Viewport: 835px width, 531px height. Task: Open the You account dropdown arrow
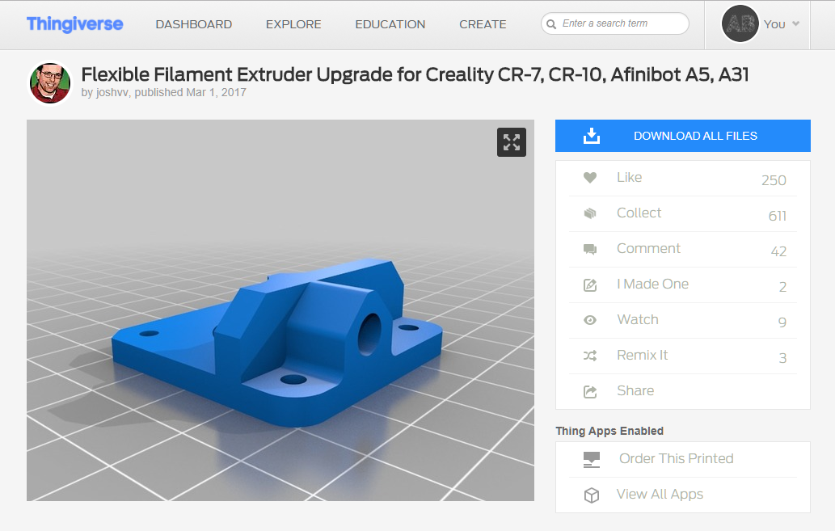[x=795, y=23]
